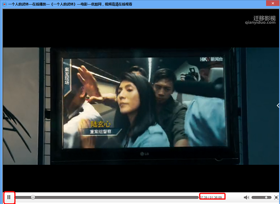The image size is (280, 204).
Task: Click the player app icon in title bar
Action: point(5,4)
